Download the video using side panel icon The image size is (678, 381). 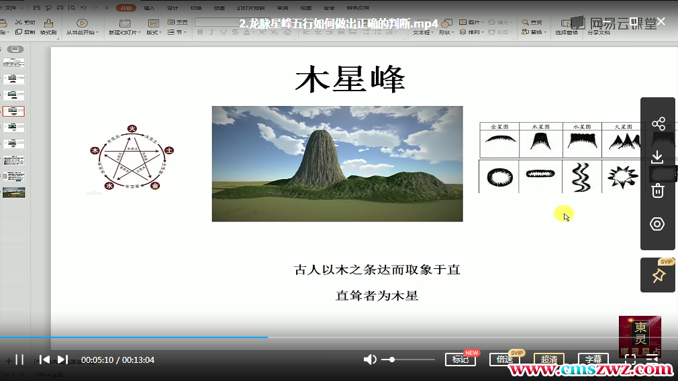(658, 157)
